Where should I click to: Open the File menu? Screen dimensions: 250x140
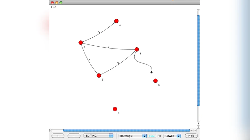(x=54, y=7)
